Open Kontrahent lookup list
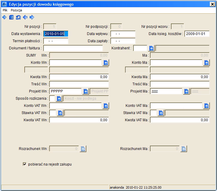The image size is (217, 191). coord(151,48)
